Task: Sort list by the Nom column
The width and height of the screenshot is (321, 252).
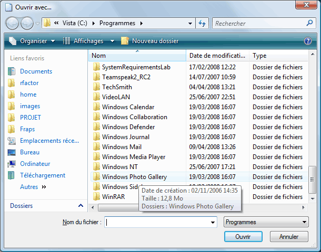Action: point(137,56)
